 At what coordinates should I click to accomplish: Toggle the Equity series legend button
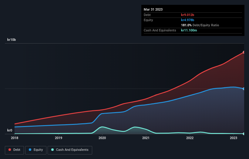(36, 150)
